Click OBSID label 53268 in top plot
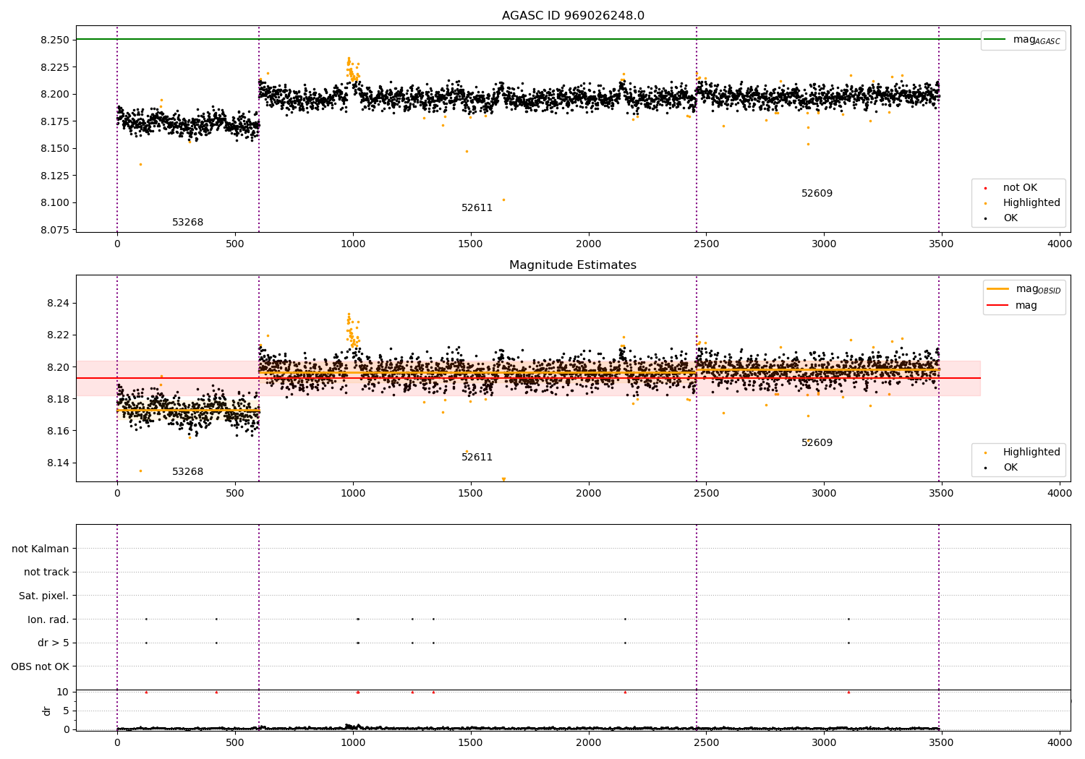Viewport: 1085px width, 759px height. coord(188,223)
